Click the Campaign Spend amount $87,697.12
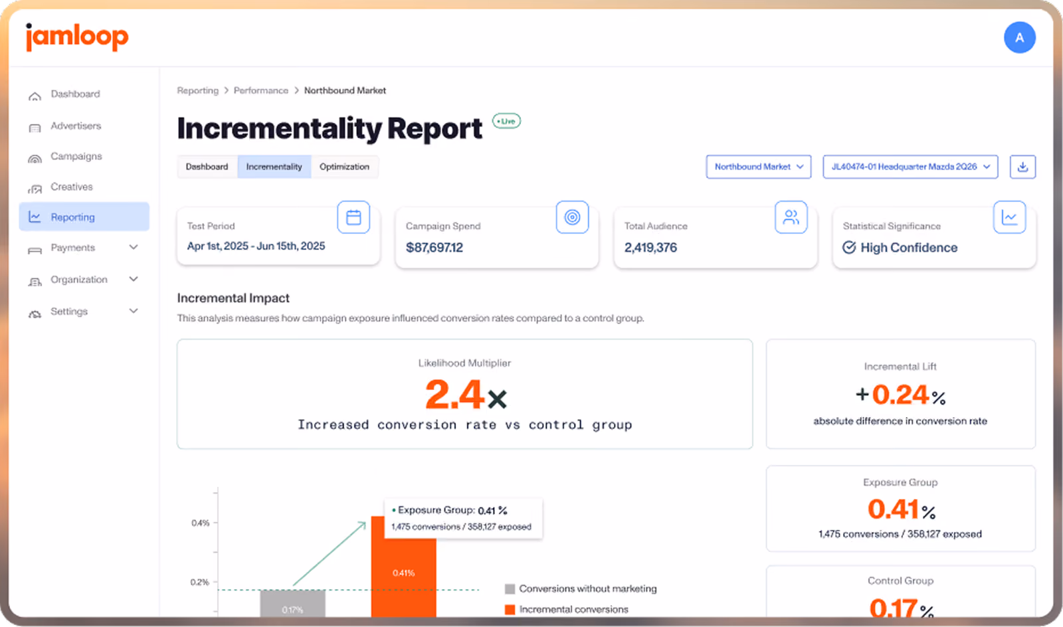The width and height of the screenshot is (1063, 627). [435, 248]
